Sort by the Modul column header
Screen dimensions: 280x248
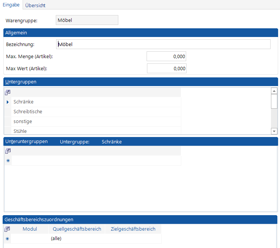[30, 229]
